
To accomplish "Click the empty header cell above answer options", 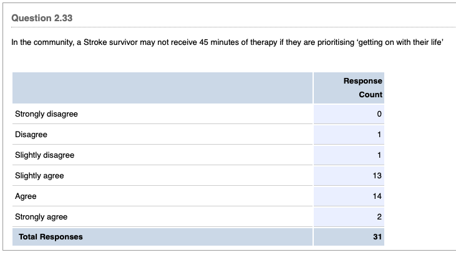I will (162, 88).
